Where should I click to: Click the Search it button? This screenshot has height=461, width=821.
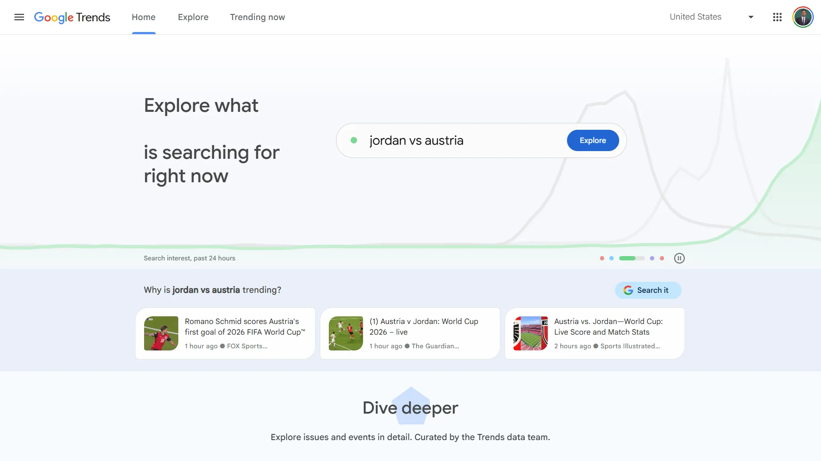click(648, 290)
